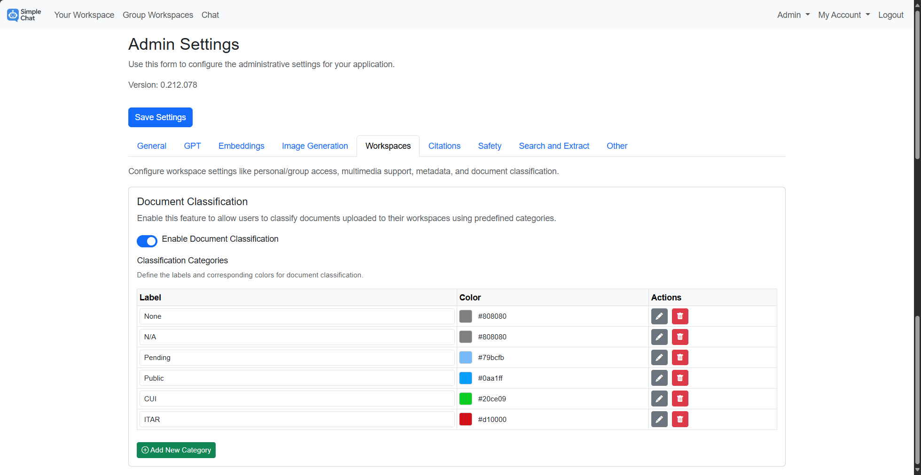Edit the Public classification category
Screen dimensions: 921x475
click(659, 378)
